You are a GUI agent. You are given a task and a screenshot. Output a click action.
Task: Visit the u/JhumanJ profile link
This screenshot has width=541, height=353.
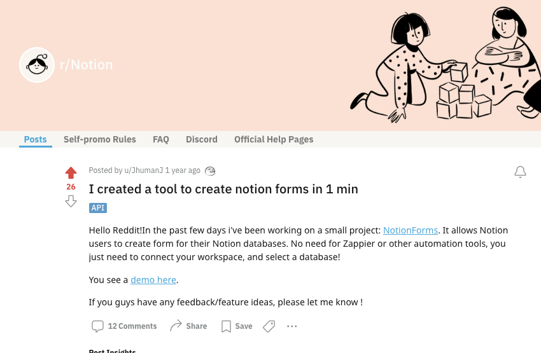click(144, 170)
